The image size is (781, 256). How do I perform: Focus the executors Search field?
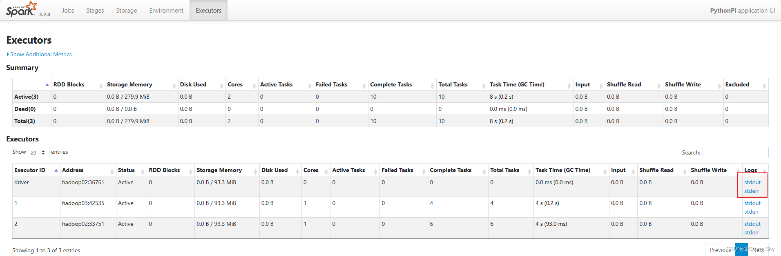point(735,152)
